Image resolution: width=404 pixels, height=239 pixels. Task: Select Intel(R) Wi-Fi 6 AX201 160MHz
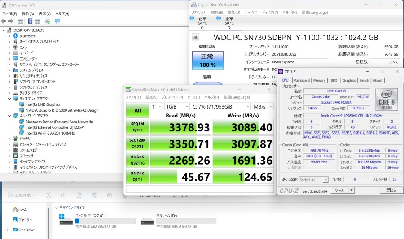tap(50, 133)
